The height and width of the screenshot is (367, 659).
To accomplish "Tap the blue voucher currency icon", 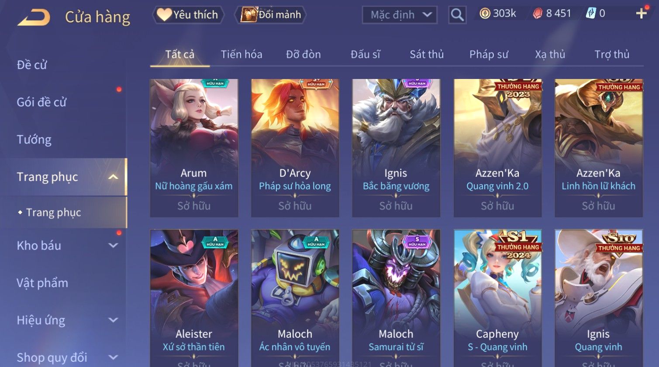I will [x=590, y=14].
